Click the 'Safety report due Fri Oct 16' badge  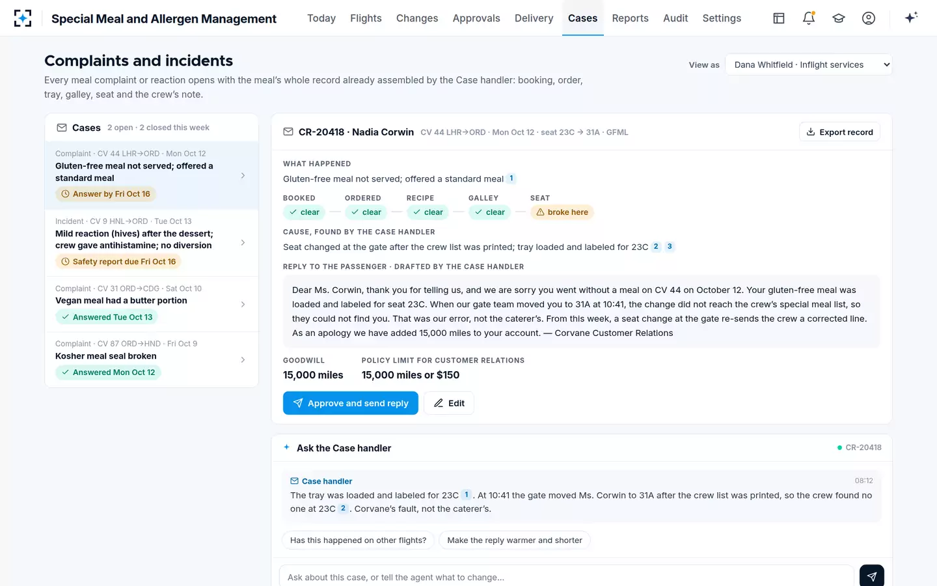coord(118,262)
